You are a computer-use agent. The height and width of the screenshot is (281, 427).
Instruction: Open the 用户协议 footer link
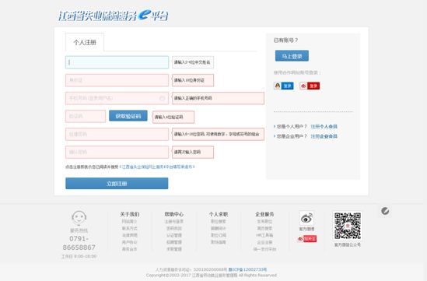pyautogui.click(x=130, y=242)
